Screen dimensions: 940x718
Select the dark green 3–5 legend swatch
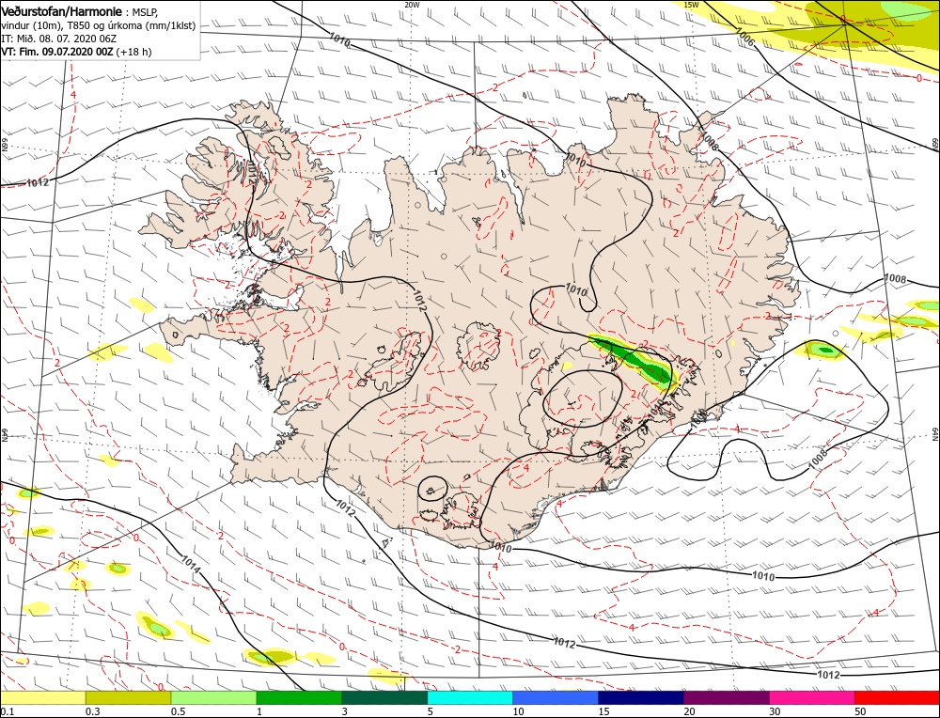pos(384,697)
